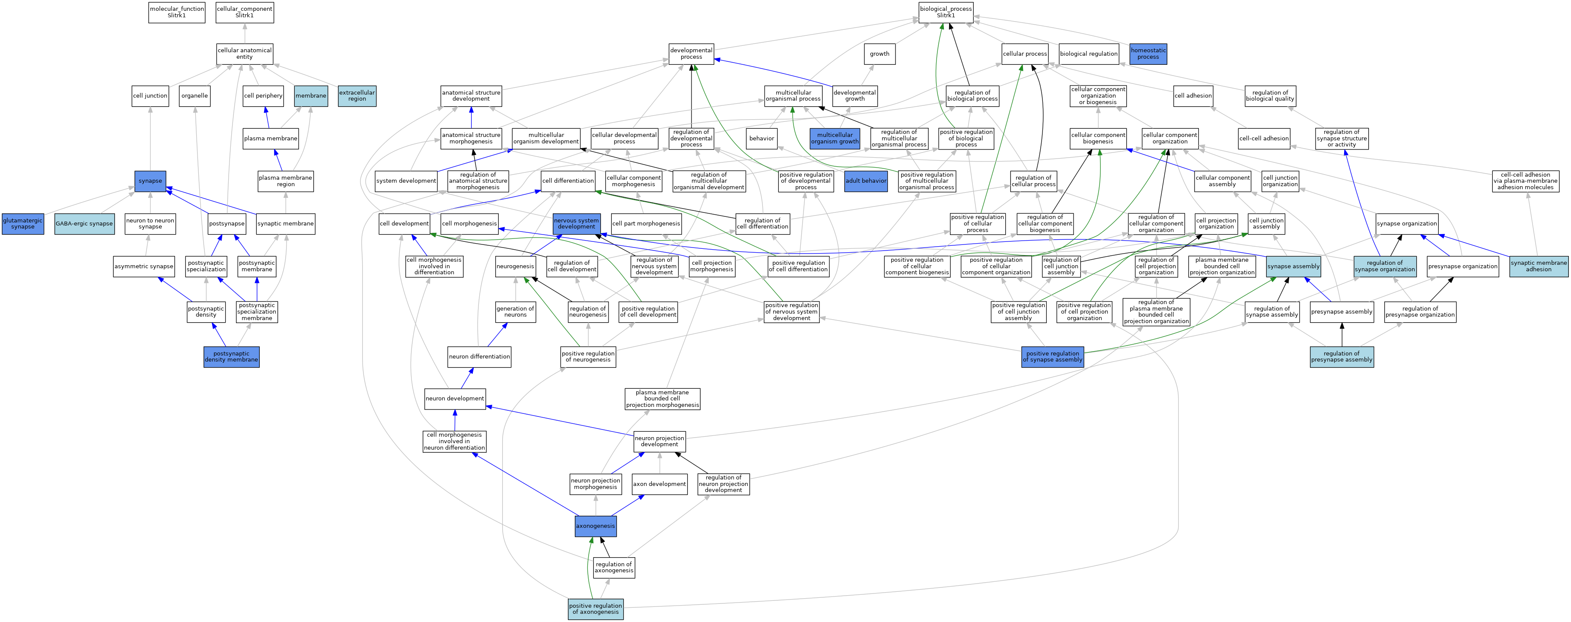
Task: Click the 'extracellular region' node
Action: tap(357, 96)
